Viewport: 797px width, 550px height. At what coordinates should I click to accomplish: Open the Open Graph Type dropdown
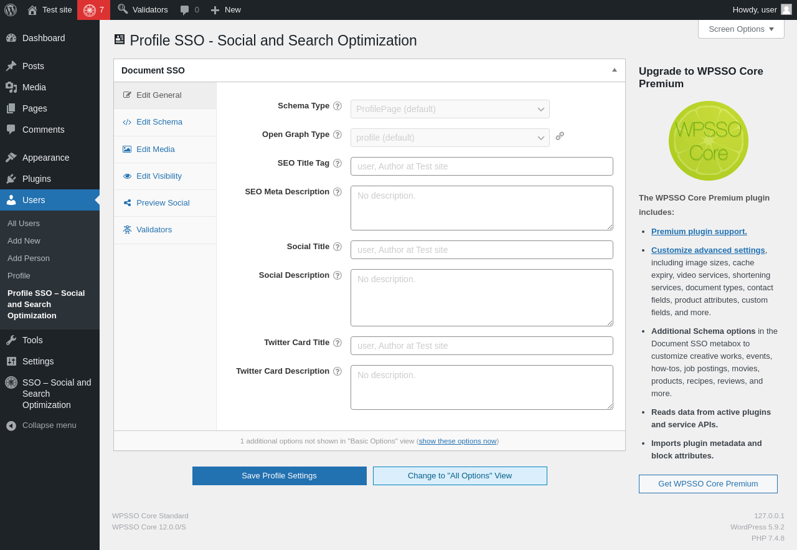click(x=450, y=138)
